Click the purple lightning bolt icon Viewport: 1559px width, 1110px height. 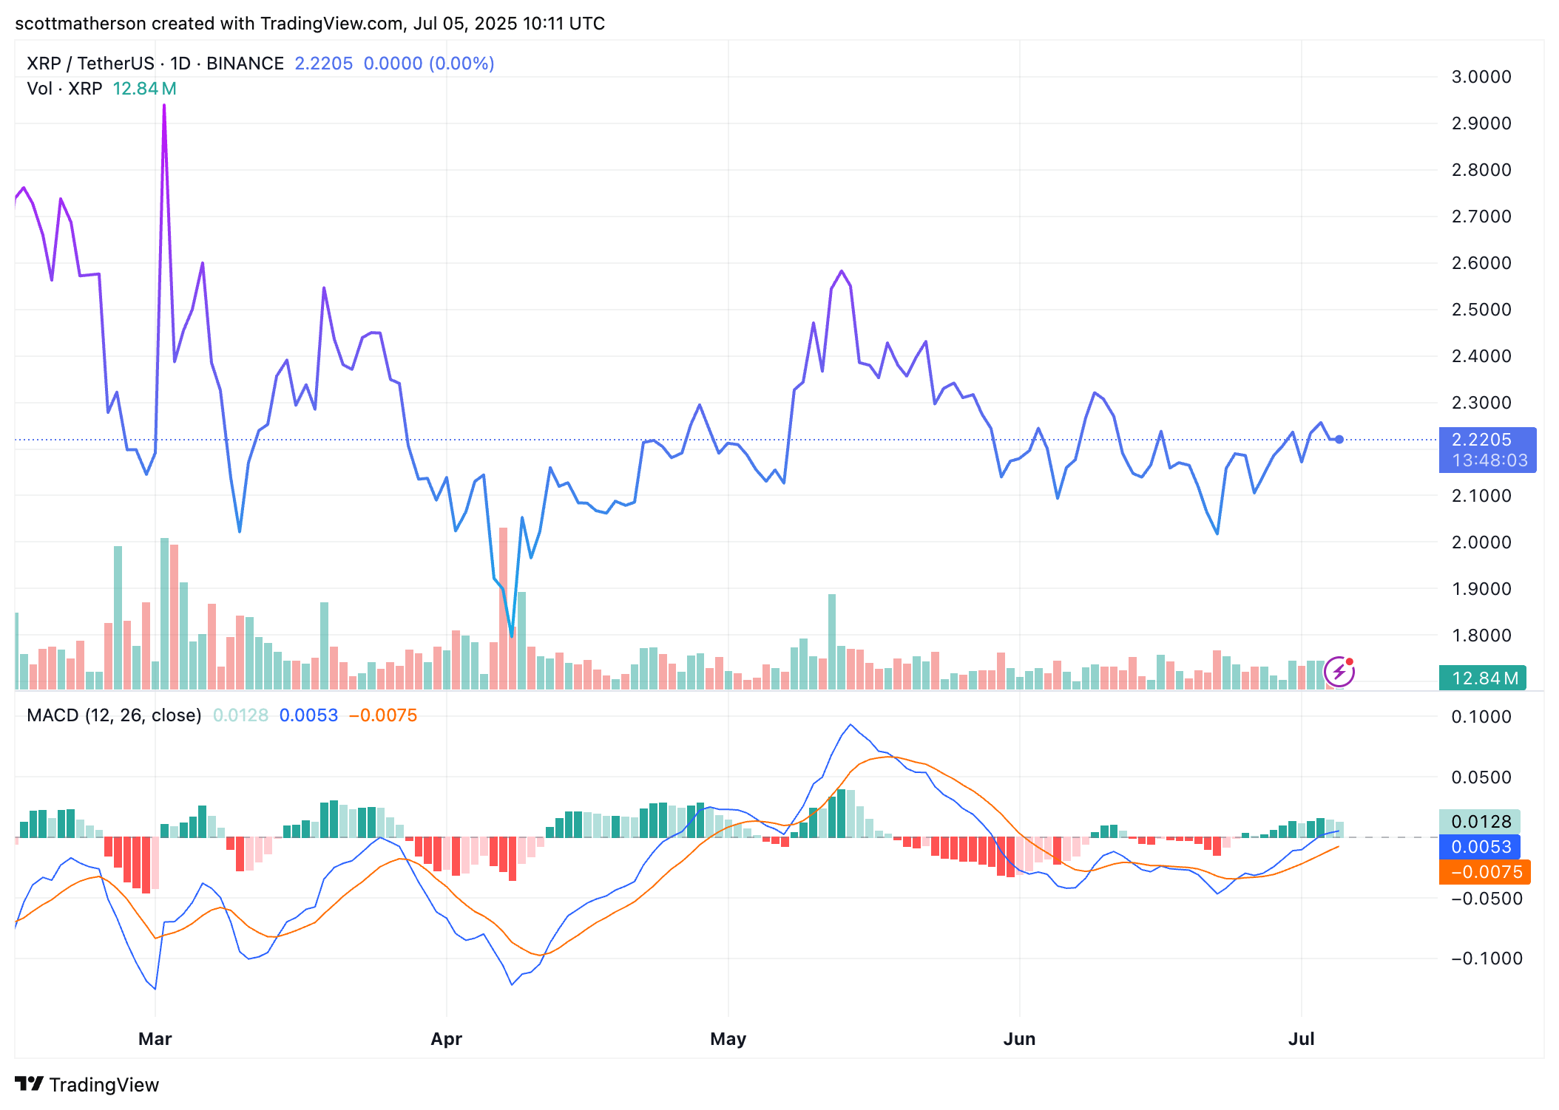(1339, 672)
